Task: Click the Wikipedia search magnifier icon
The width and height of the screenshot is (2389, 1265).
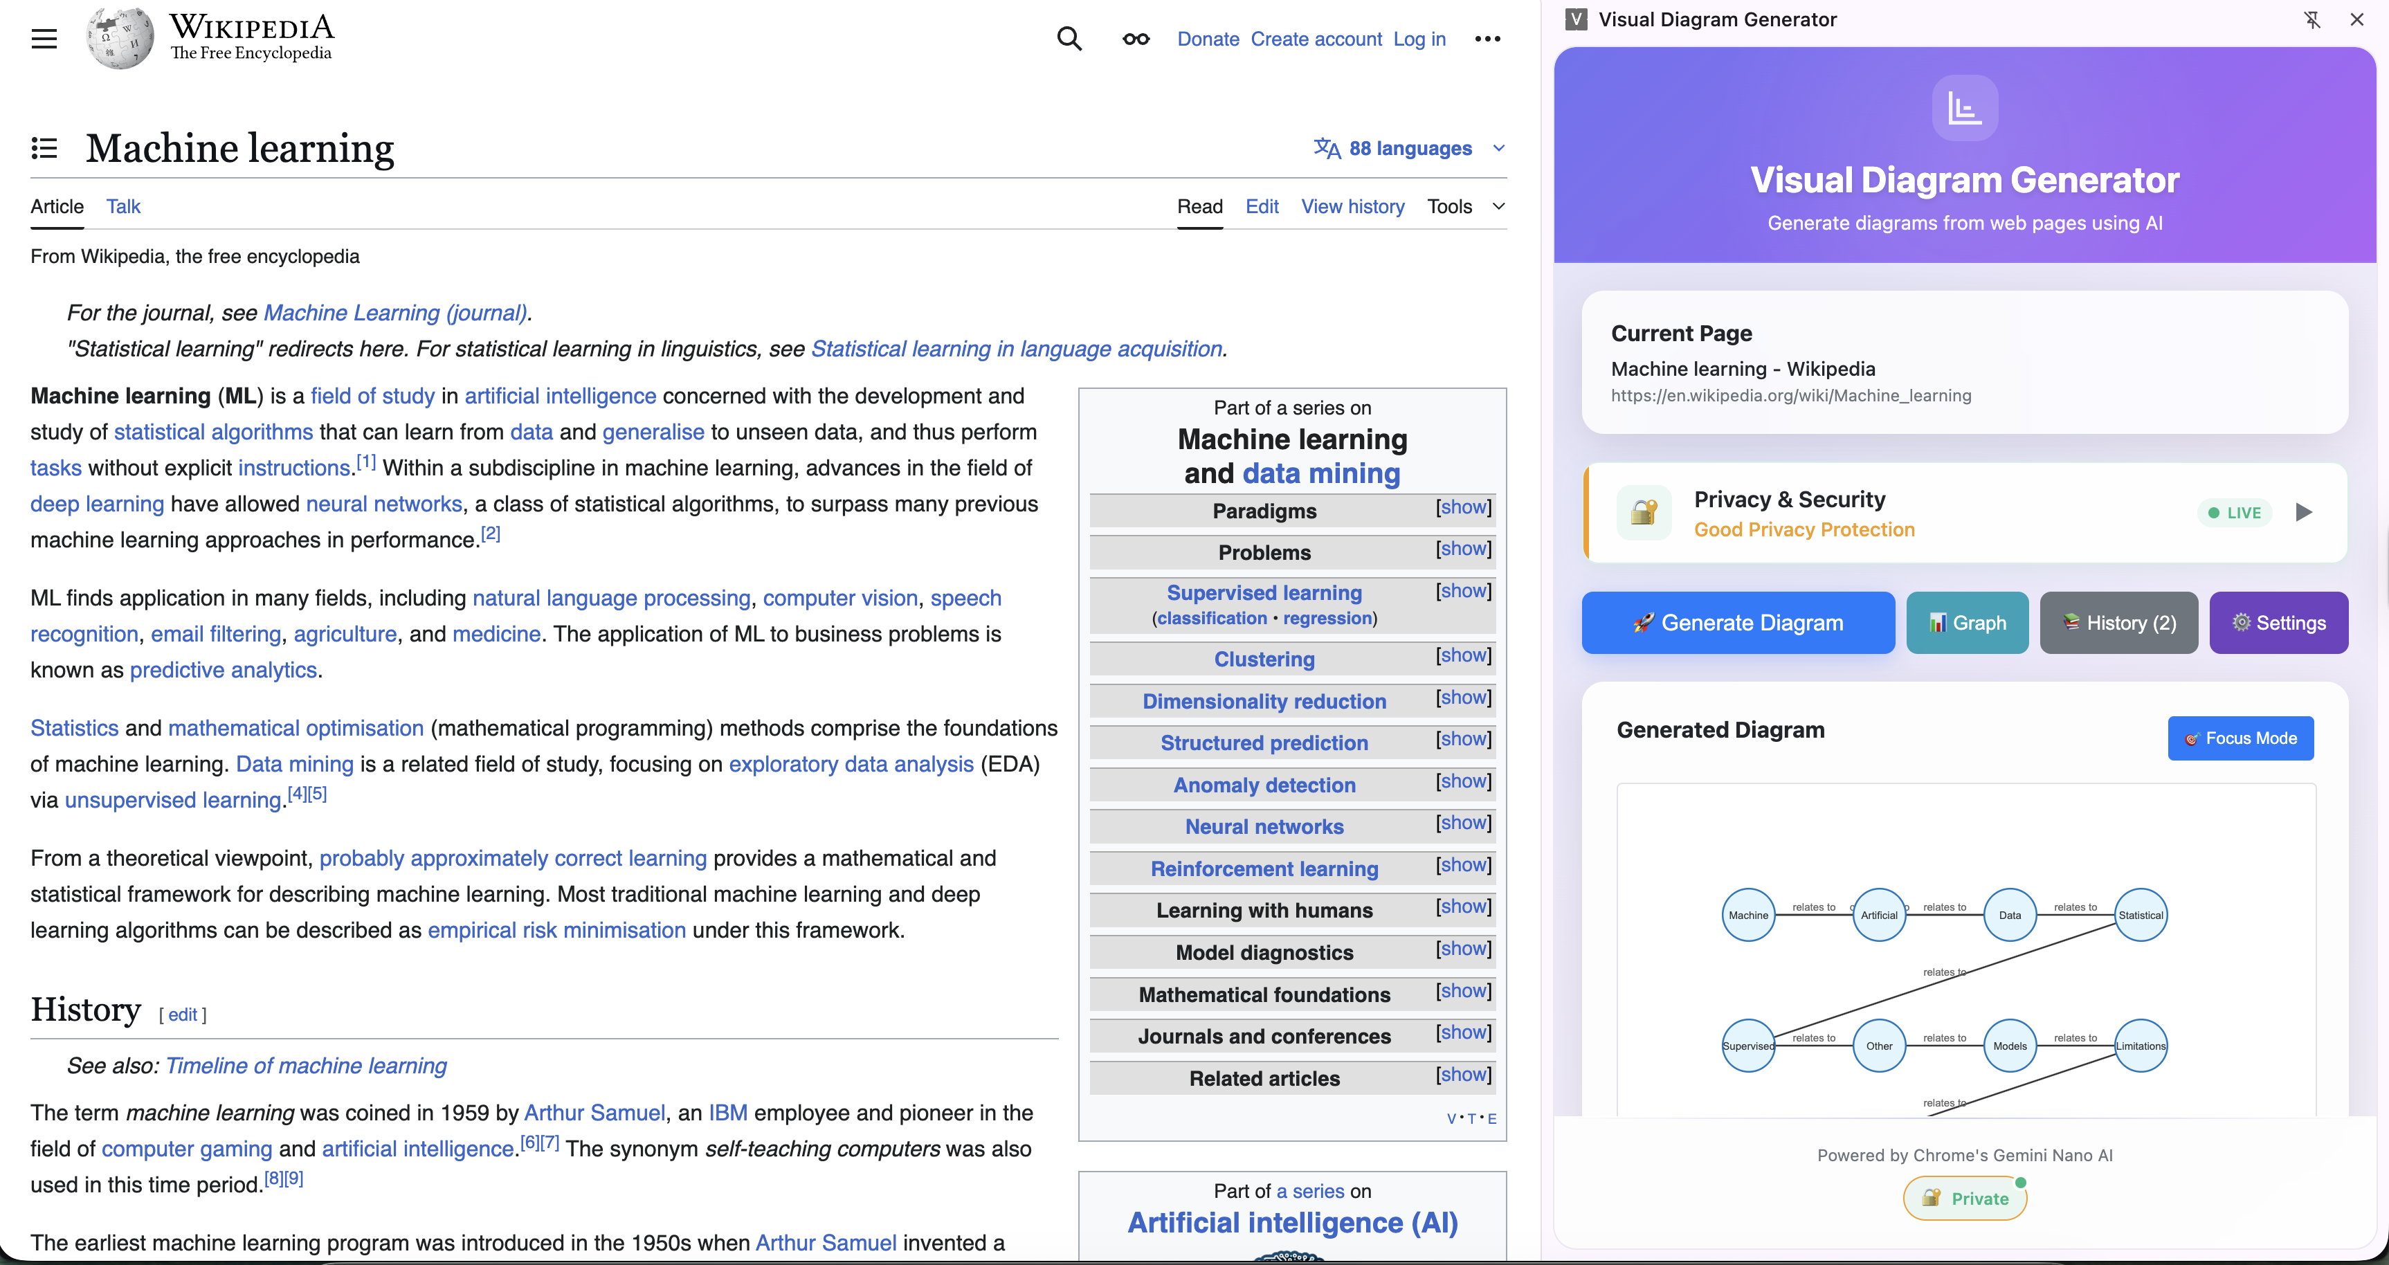Action: tap(1069, 39)
